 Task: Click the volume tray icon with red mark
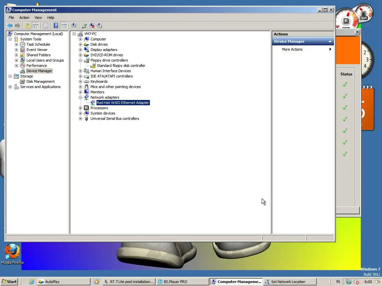point(356,282)
